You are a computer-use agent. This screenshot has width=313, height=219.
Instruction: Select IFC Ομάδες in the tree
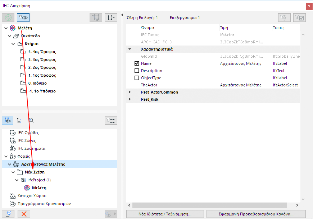[28, 133]
